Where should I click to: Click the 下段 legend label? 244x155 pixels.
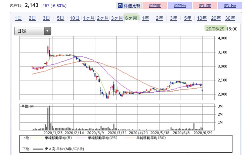pos(26,149)
